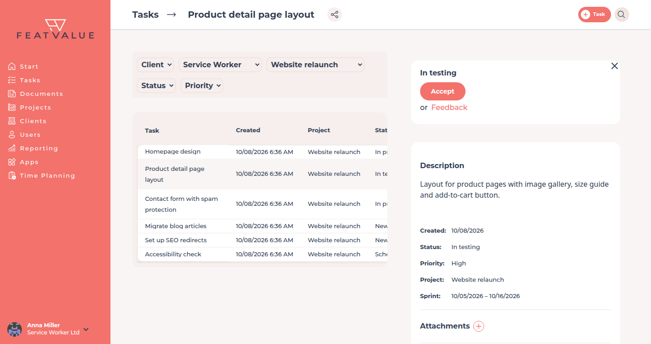
Task: Open the Status filter dropdown
Action: (156, 85)
